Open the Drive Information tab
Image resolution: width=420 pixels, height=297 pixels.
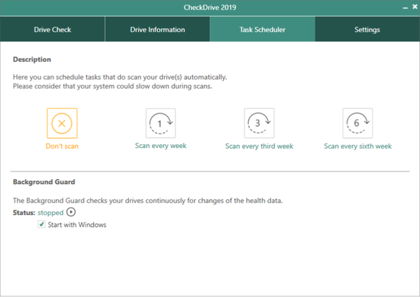[x=157, y=30]
